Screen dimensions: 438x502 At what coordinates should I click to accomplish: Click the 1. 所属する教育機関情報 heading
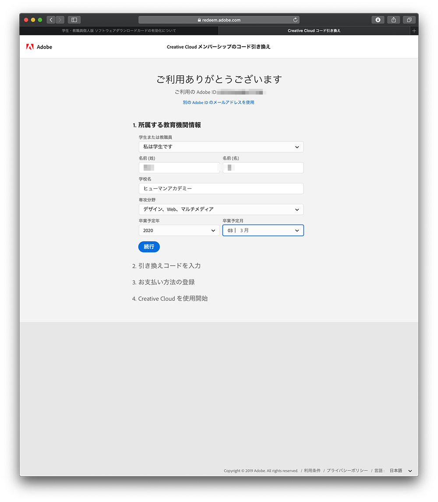coord(167,125)
